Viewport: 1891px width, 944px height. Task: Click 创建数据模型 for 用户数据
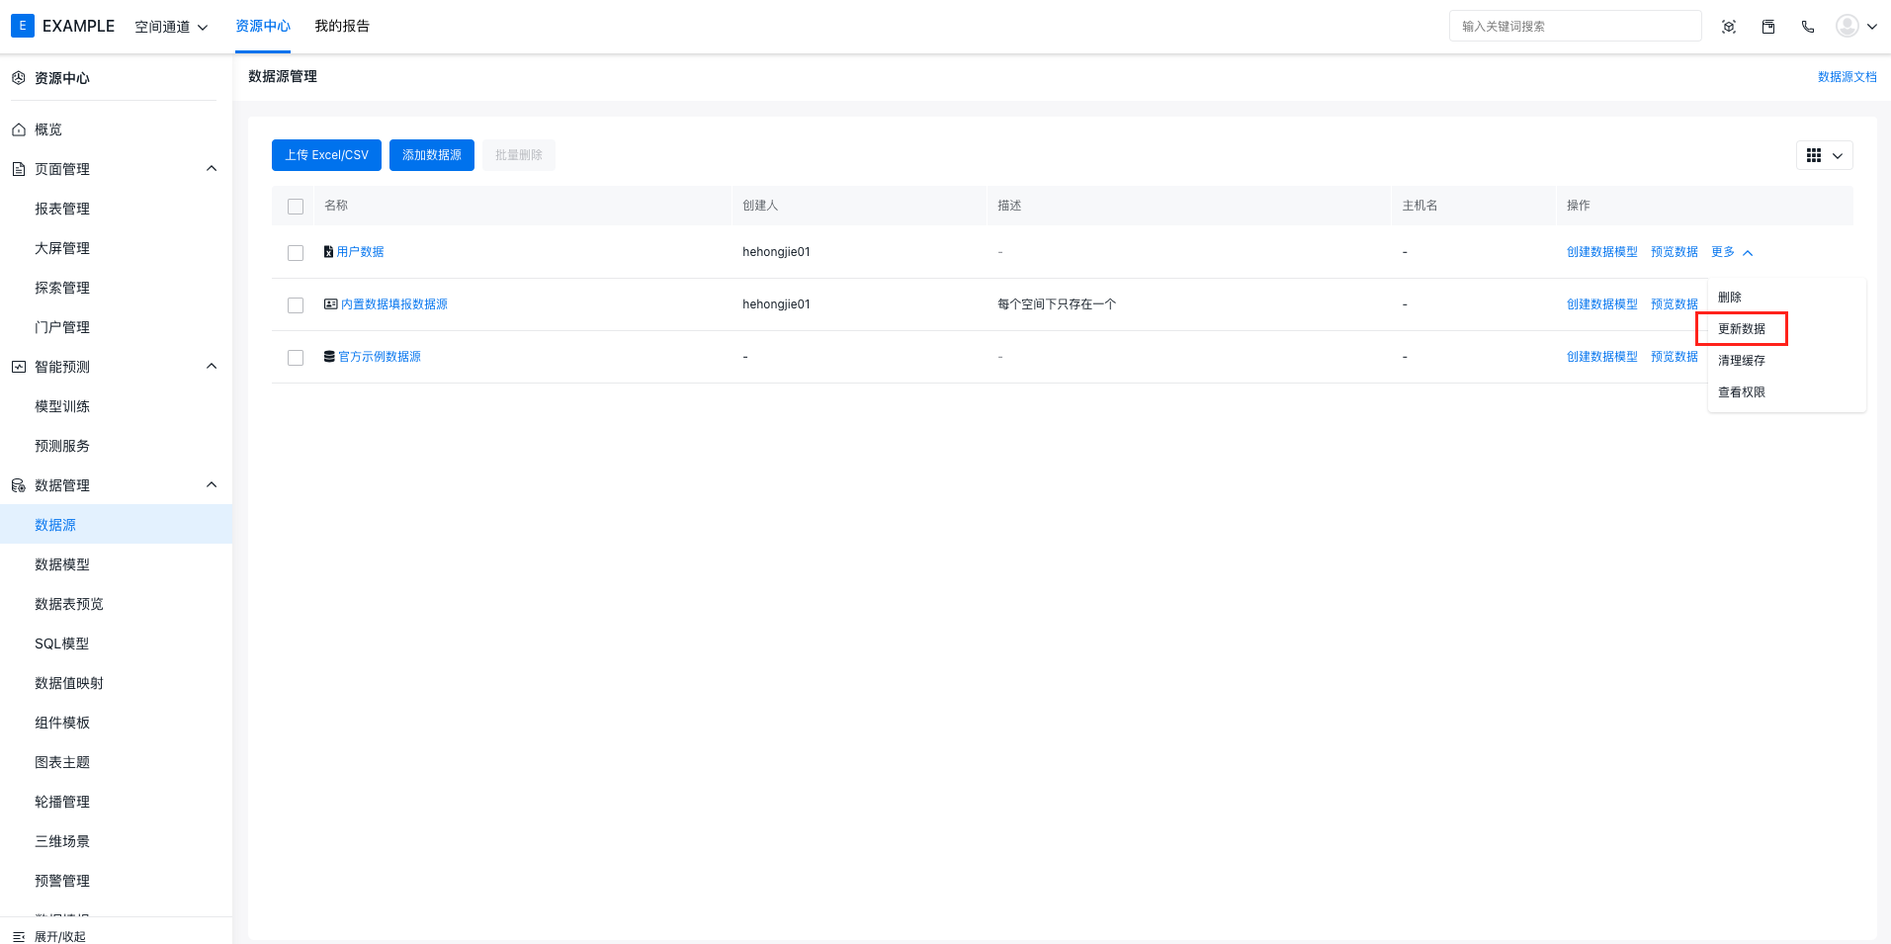pos(1602,252)
